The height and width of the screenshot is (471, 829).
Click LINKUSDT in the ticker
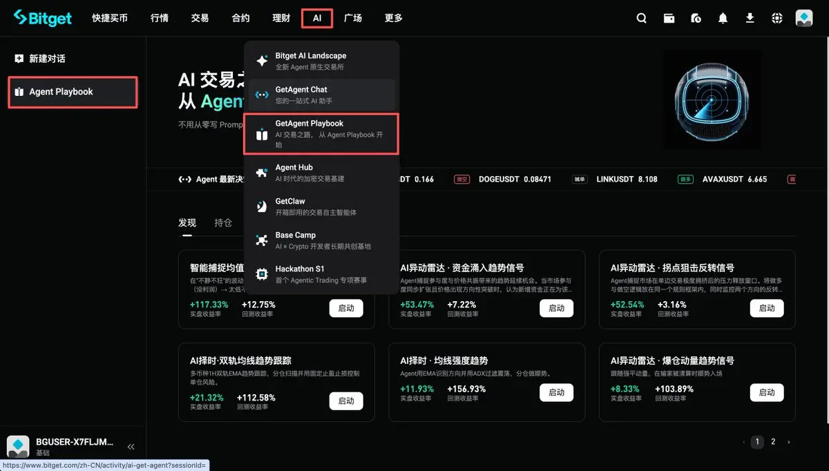pyautogui.click(x=615, y=180)
